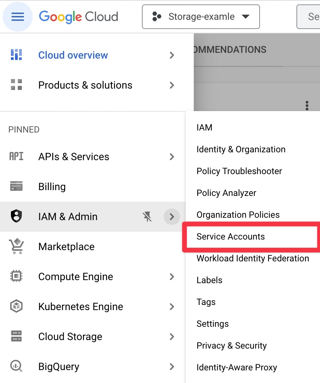Focus the search field at top
The width and height of the screenshot is (320, 383).
pos(308,17)
